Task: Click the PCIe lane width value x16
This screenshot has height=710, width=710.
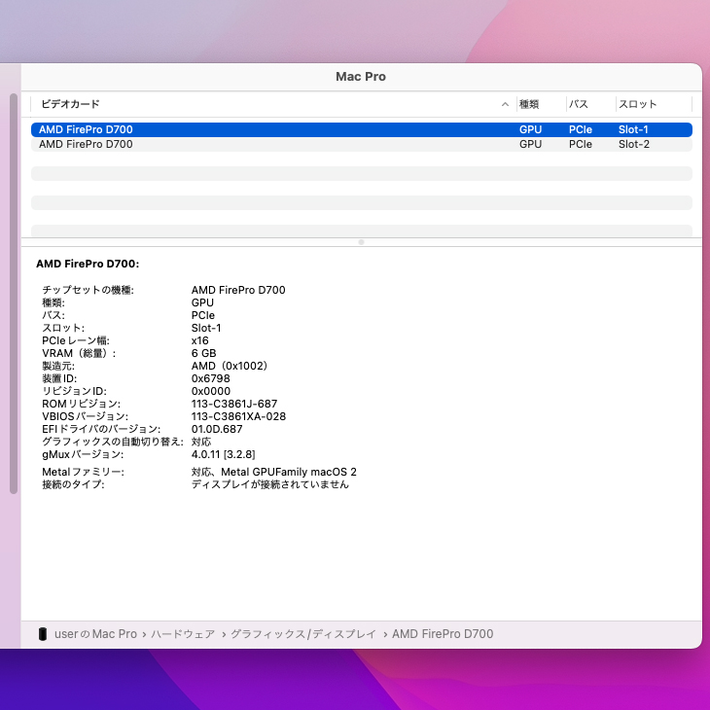Action: coord(200,340)
